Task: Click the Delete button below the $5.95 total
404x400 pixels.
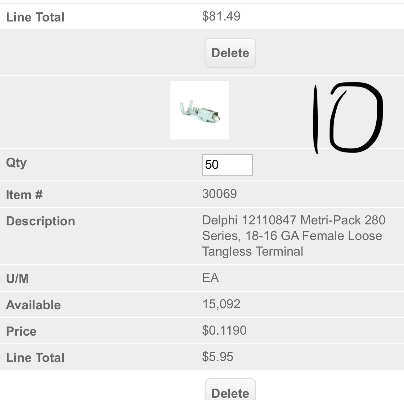Action: pyautogui.click(x=230, y=390)
